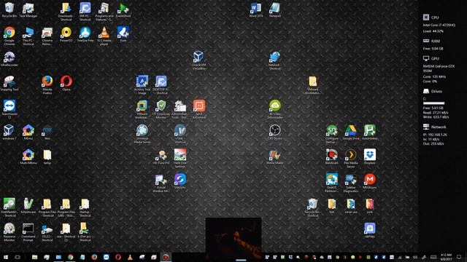This screenshot has width=467, height=262.
Task: Launch the 4K Video Downloader icon
Action: pyautogui.click(x=274, y=110)
